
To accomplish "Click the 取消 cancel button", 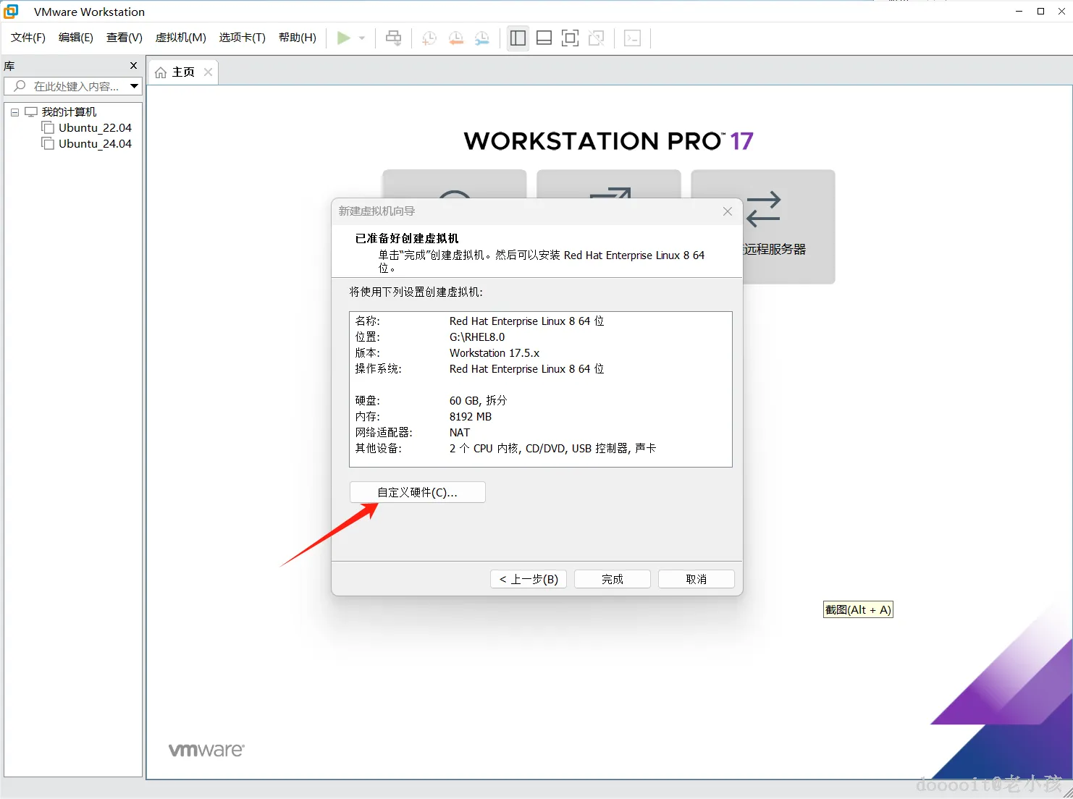I will tap(697, 579).
